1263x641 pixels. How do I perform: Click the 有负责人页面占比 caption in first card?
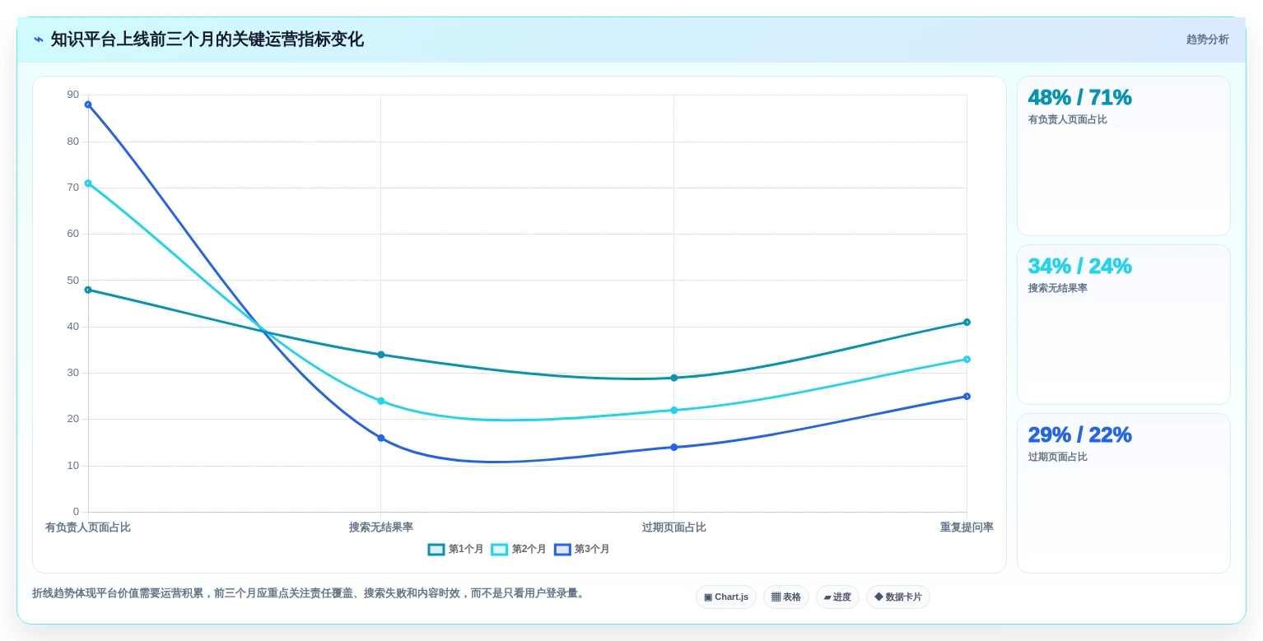(x=1067, y=119)
